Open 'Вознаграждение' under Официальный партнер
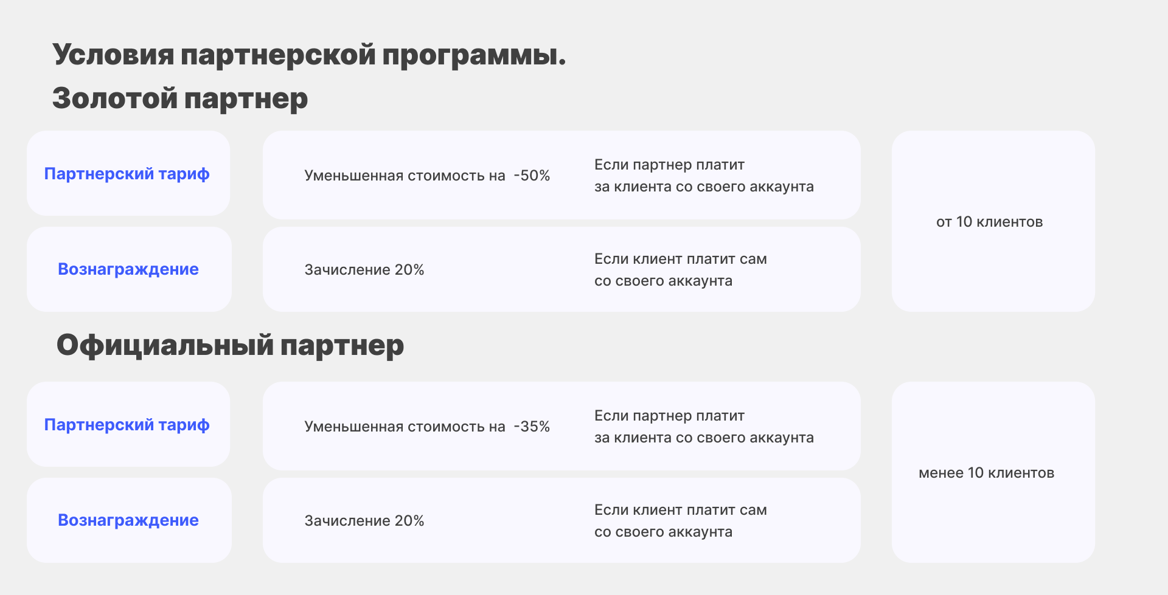This screenshot has height=595, width=1168. (x=128, y=520)
